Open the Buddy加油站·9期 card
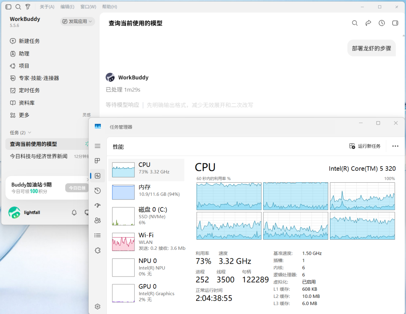 [47, 188]
